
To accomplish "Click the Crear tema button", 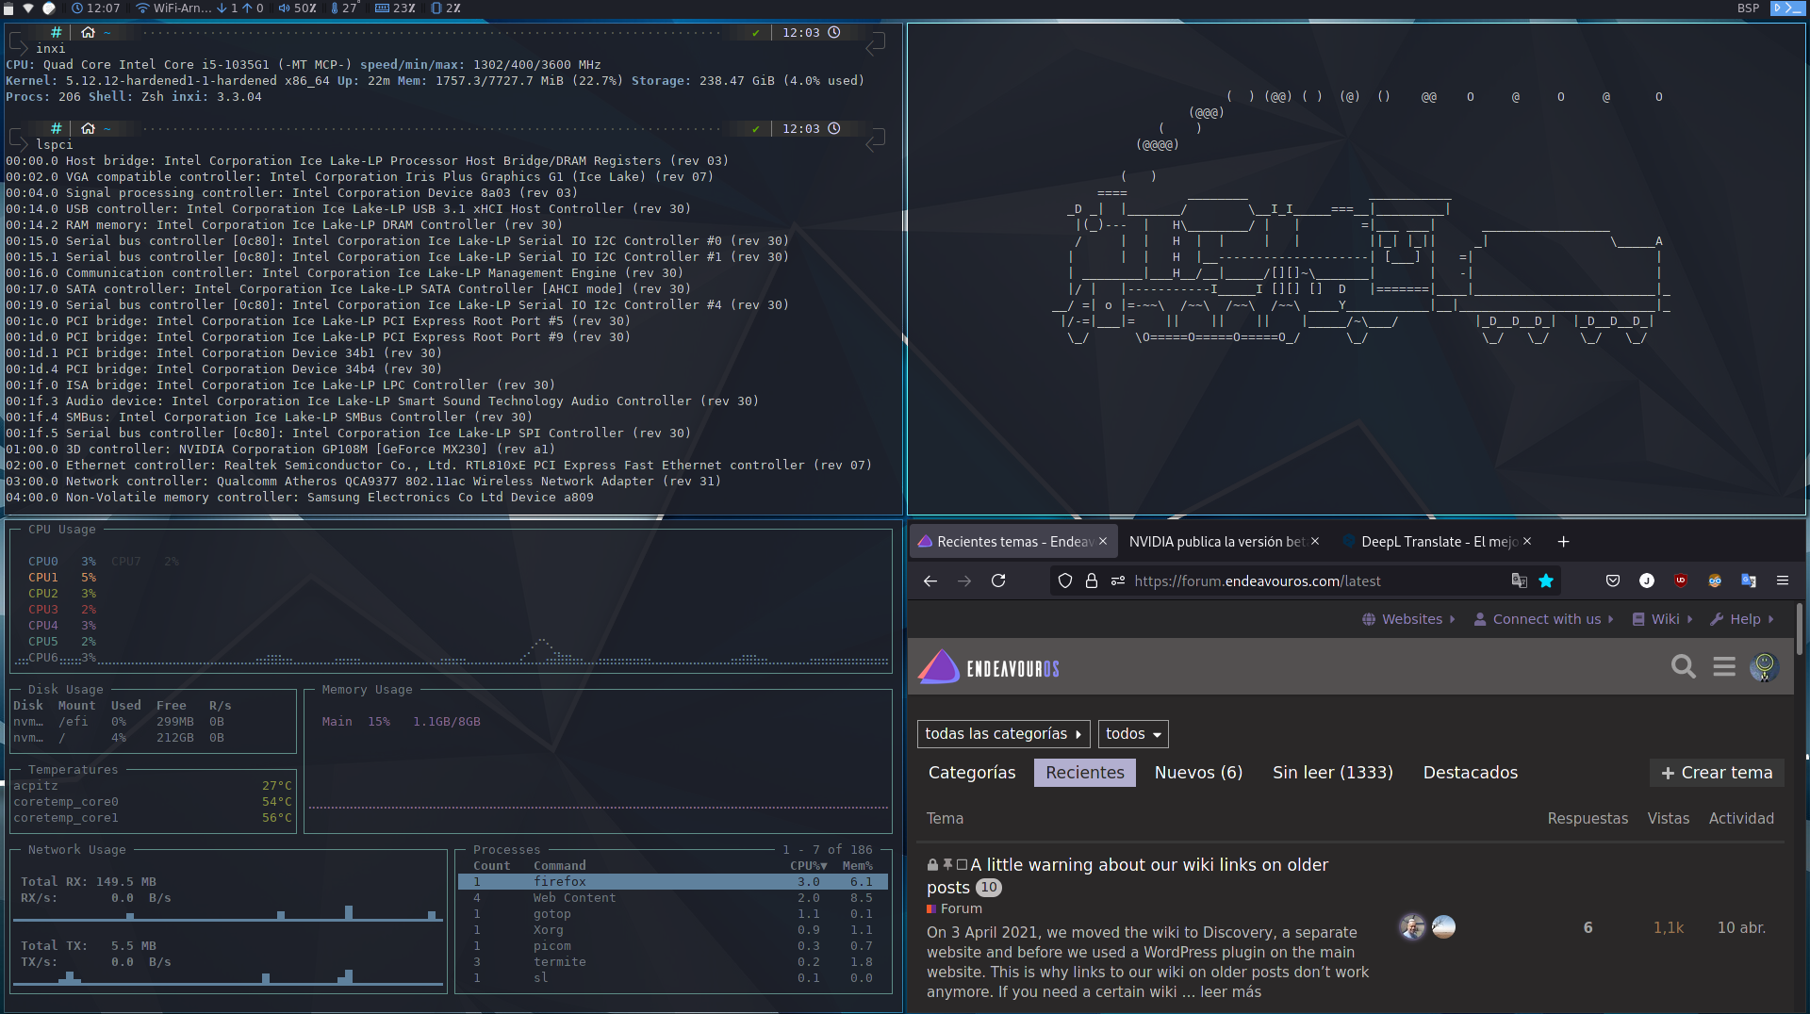I will pos(1716,773).
